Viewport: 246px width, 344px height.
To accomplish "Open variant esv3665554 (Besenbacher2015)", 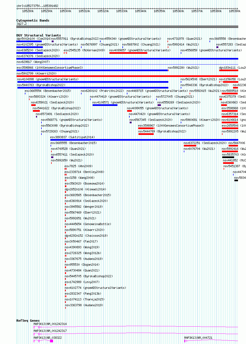I will pos(48,91).
